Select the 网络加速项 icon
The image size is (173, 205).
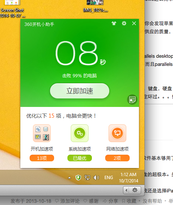click(117, 133)
